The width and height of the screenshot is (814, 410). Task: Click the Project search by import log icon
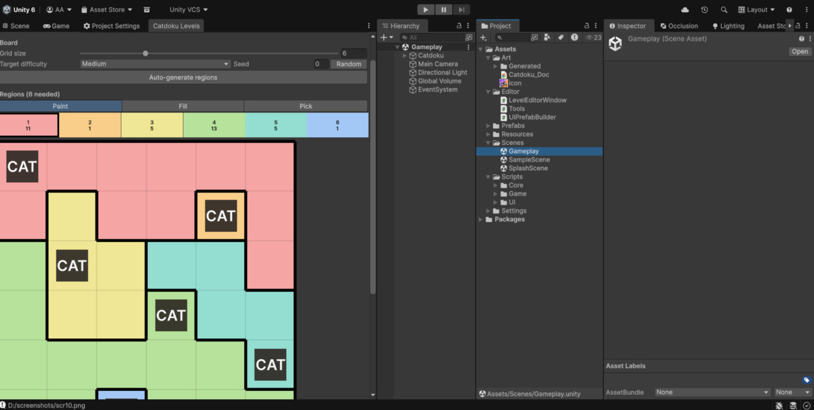coord(575,37)
